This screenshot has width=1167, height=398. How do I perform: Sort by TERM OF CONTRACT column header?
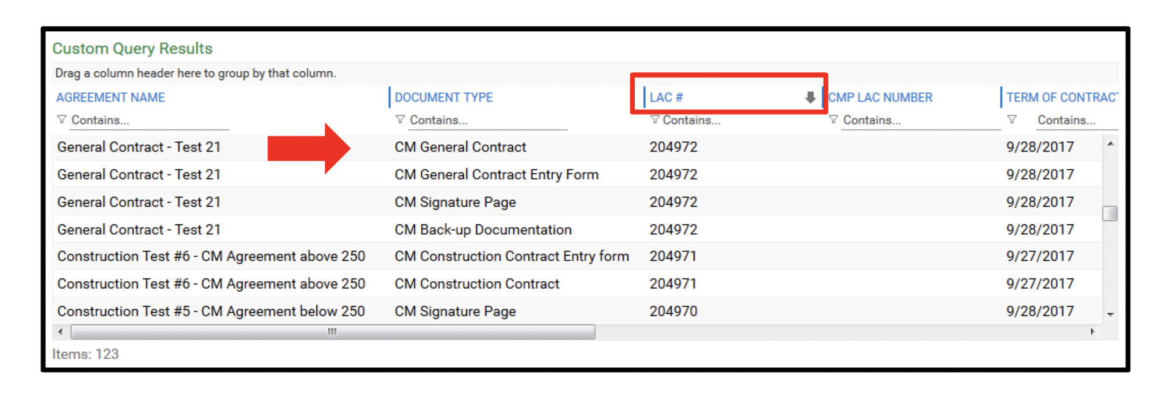coord(1062,97)
